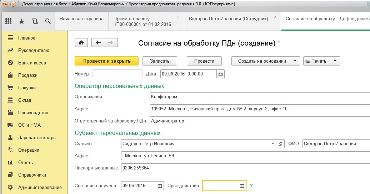Go to home page button
The width and height of the screenshot is (370, 194).
(x=81, y=43)
